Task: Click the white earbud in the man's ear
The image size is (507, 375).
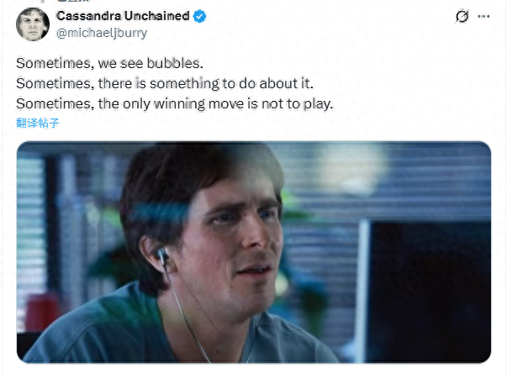Action: point(162,256)
